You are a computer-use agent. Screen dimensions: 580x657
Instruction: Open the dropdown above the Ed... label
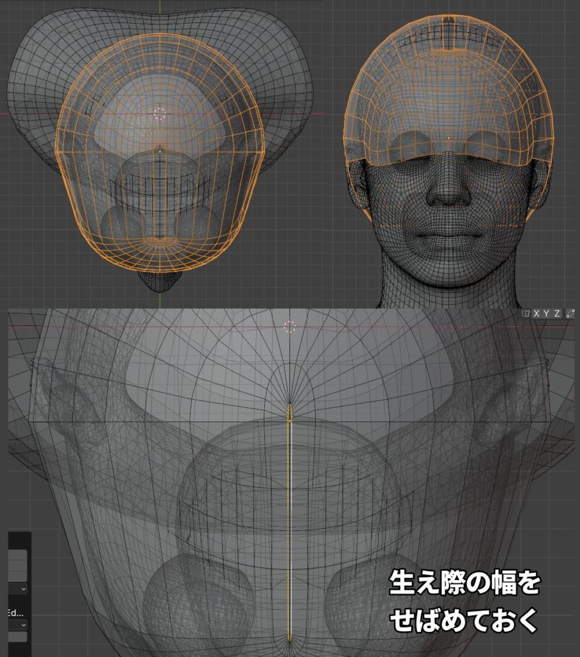pyautogui.click(x=18, y=588)
